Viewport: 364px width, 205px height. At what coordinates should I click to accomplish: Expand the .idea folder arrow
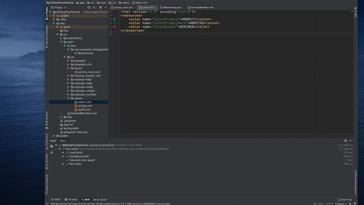54,19
